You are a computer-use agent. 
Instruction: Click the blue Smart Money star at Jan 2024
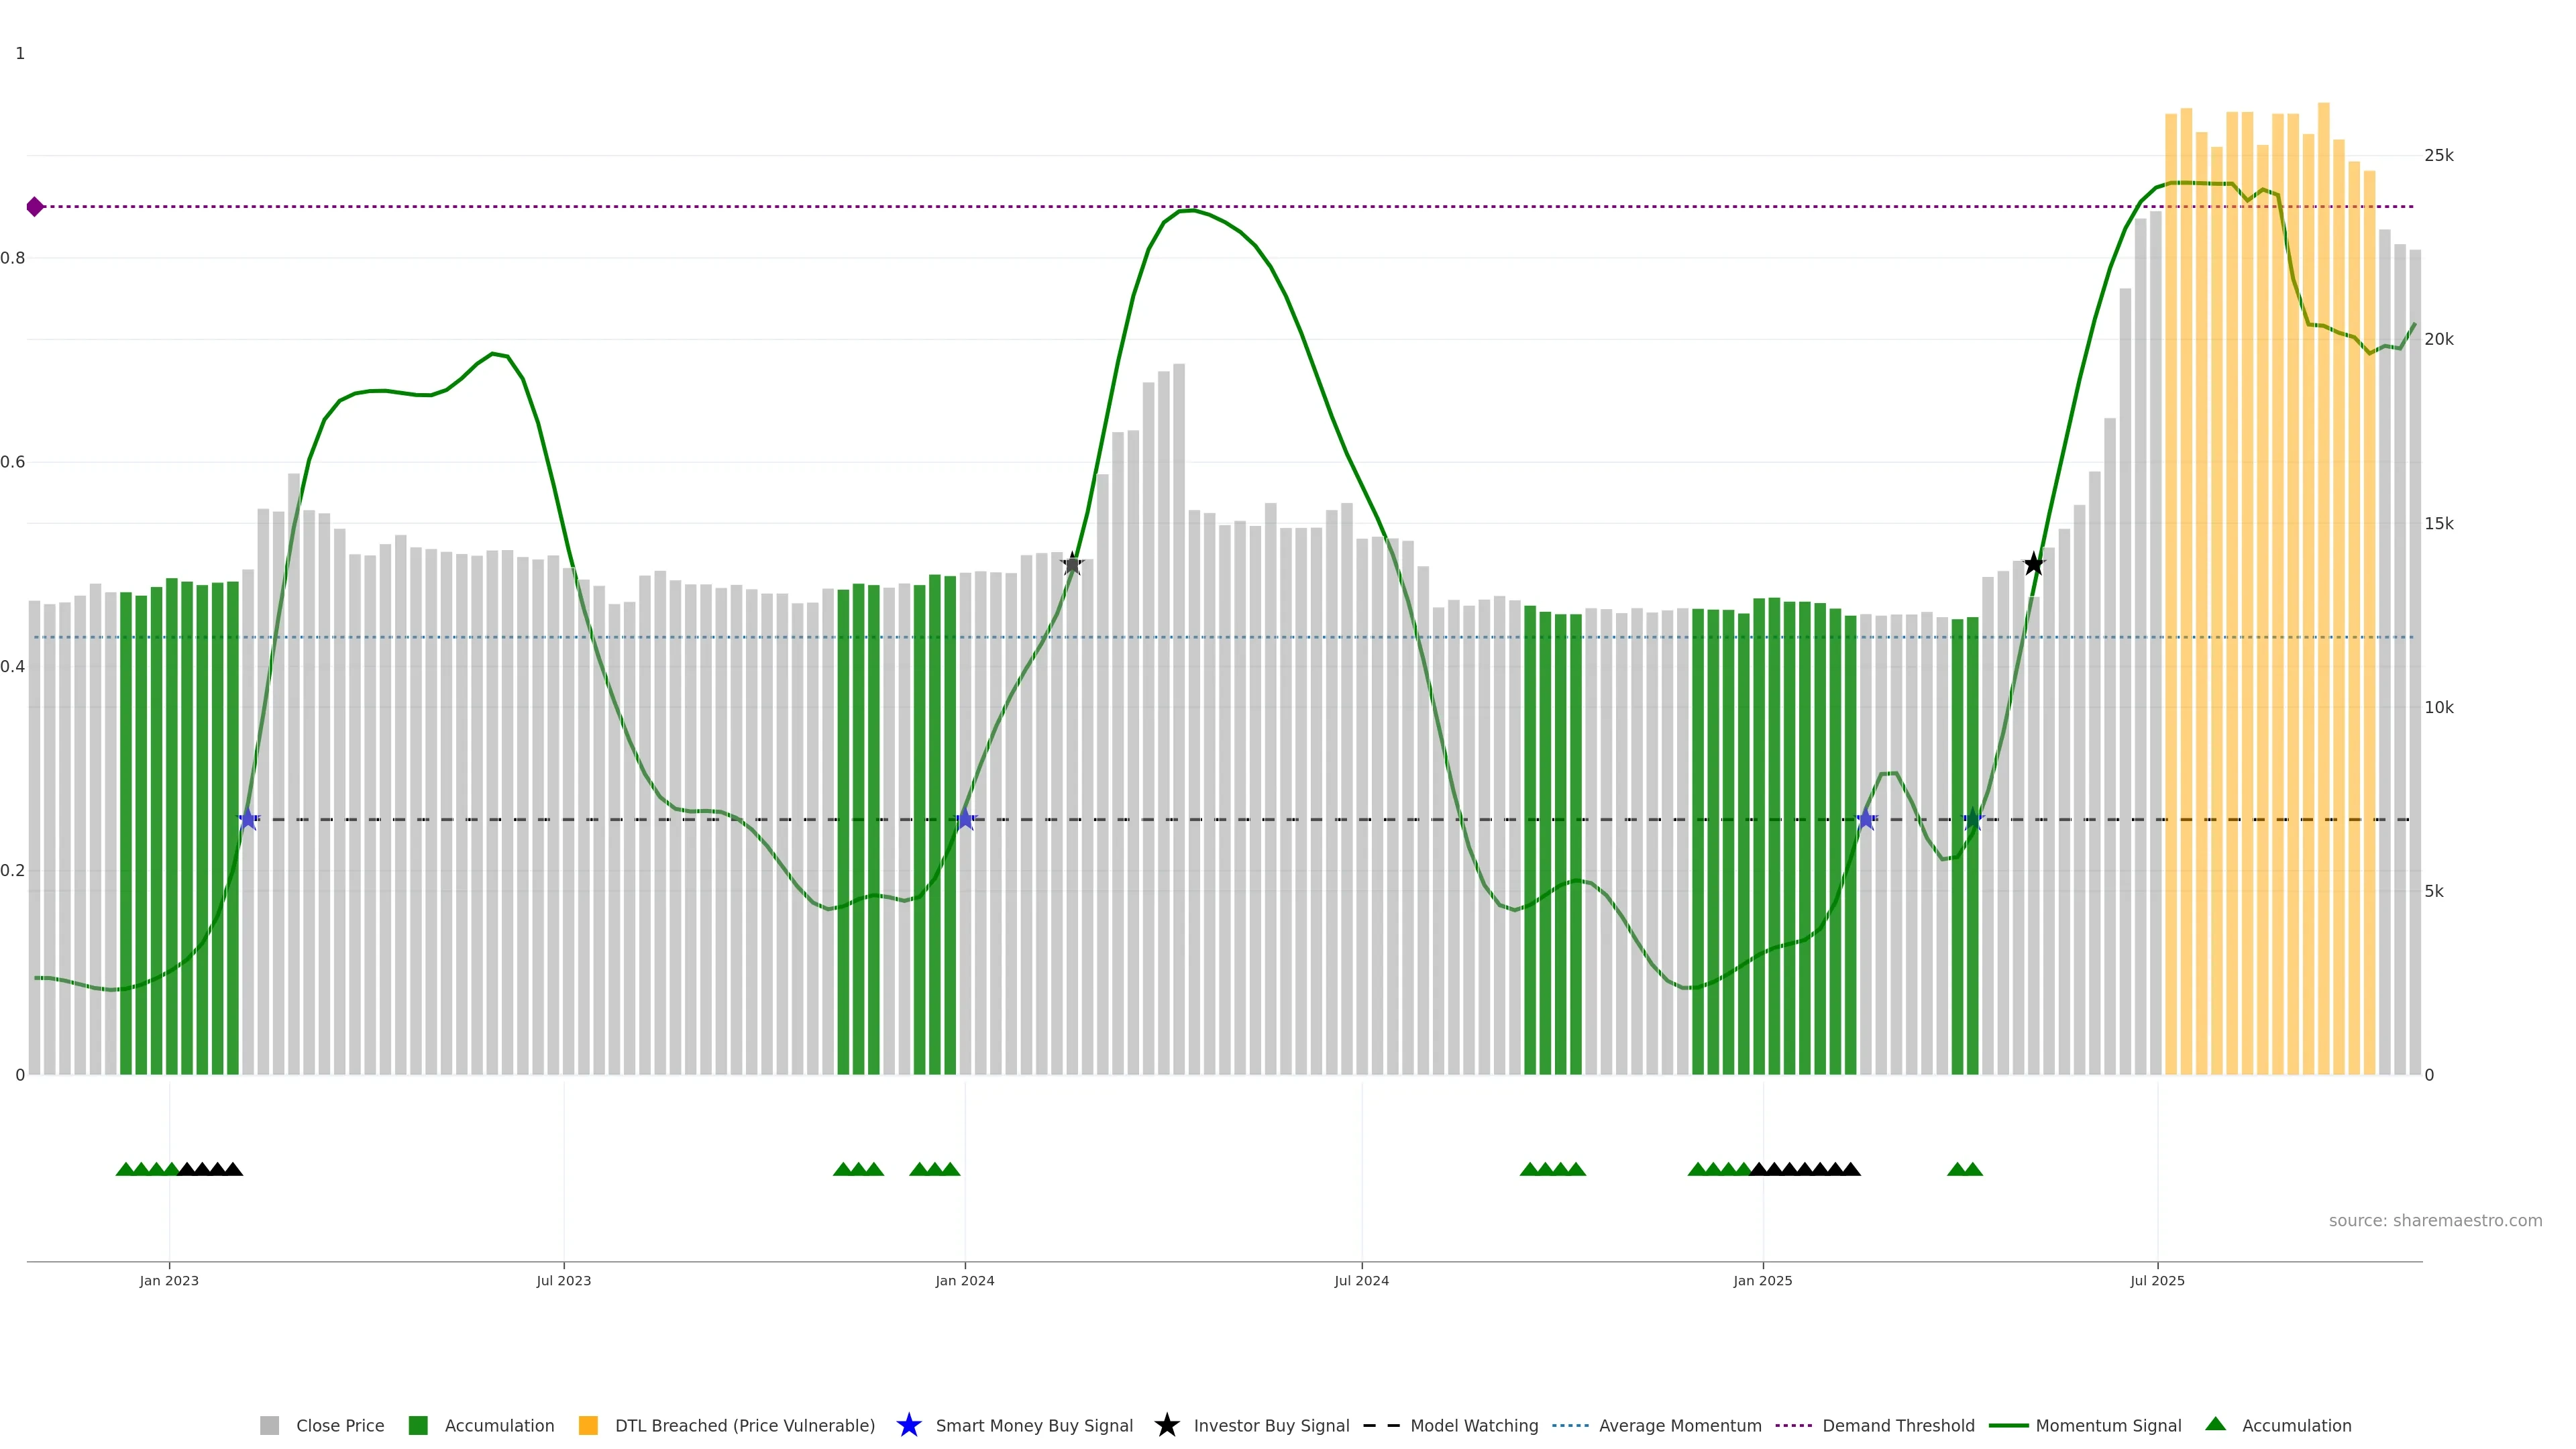(x=965, y=820)
